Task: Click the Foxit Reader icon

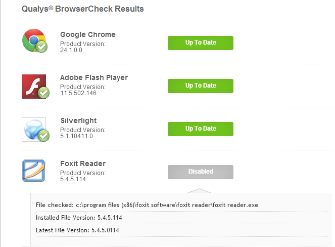Action: click(x=33, y=171)
